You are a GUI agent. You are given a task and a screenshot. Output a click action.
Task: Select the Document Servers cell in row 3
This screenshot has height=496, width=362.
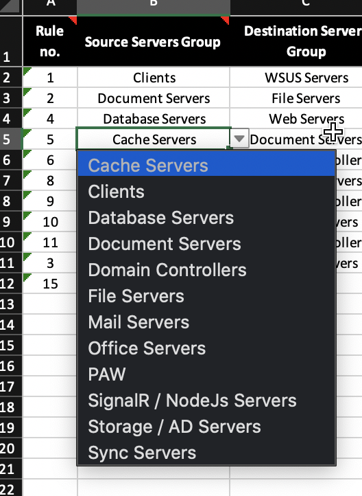click(x=154, y=98)
